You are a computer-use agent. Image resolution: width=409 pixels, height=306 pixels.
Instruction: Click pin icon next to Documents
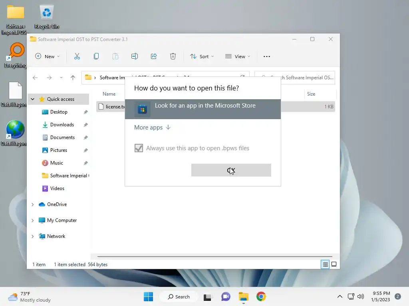coord(85,137)
